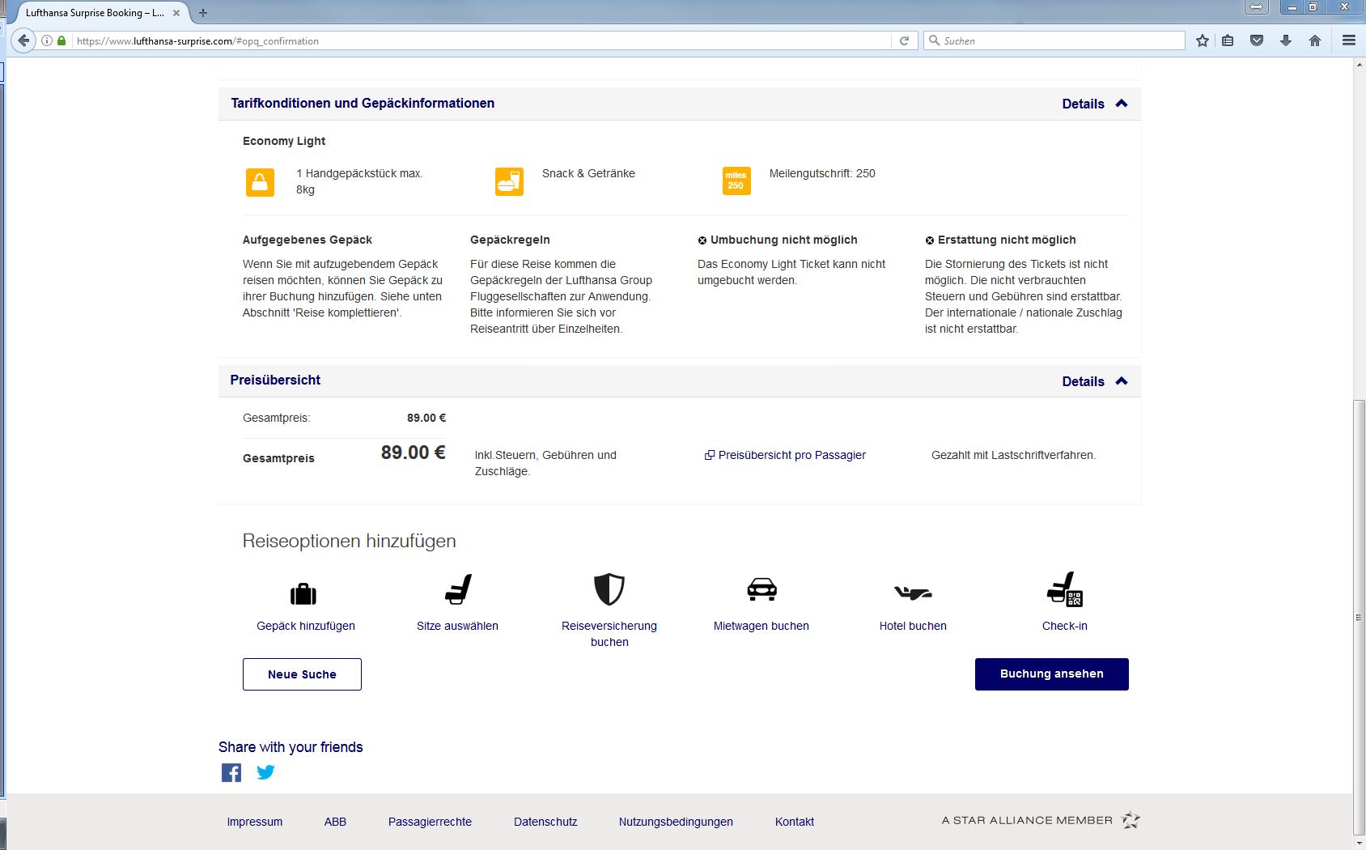
Task: Click the page's vertical scrollbar
Action: pyautogui.click(x=1359, y=615)
